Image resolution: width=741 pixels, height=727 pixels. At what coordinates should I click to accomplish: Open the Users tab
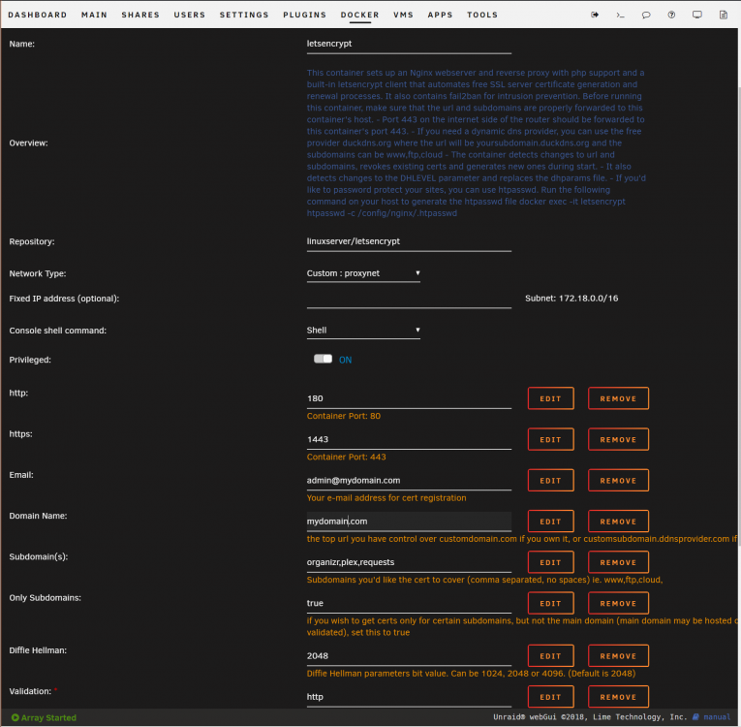tap(190, 15)
